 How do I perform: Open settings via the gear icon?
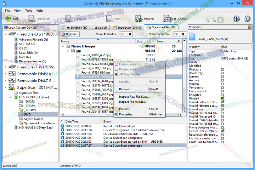pos(247,19)
